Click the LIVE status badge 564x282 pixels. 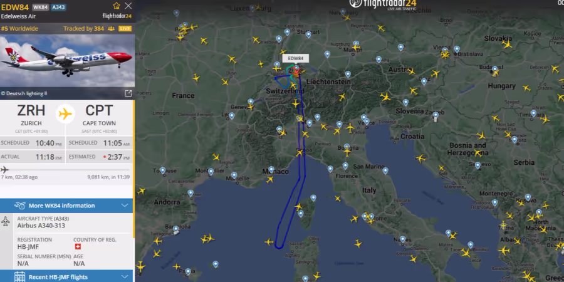click(x=125, y=28)
